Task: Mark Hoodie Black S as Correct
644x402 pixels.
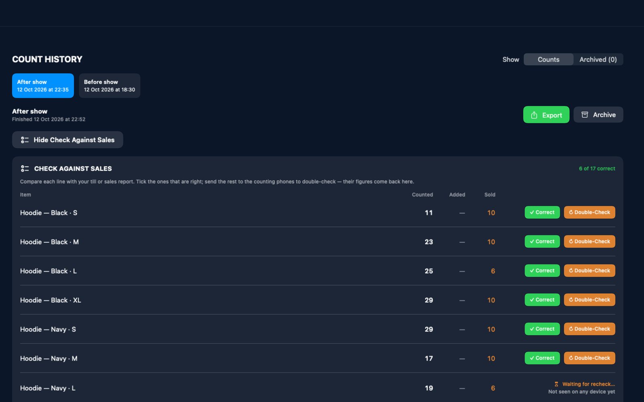Action: [542, 212]
